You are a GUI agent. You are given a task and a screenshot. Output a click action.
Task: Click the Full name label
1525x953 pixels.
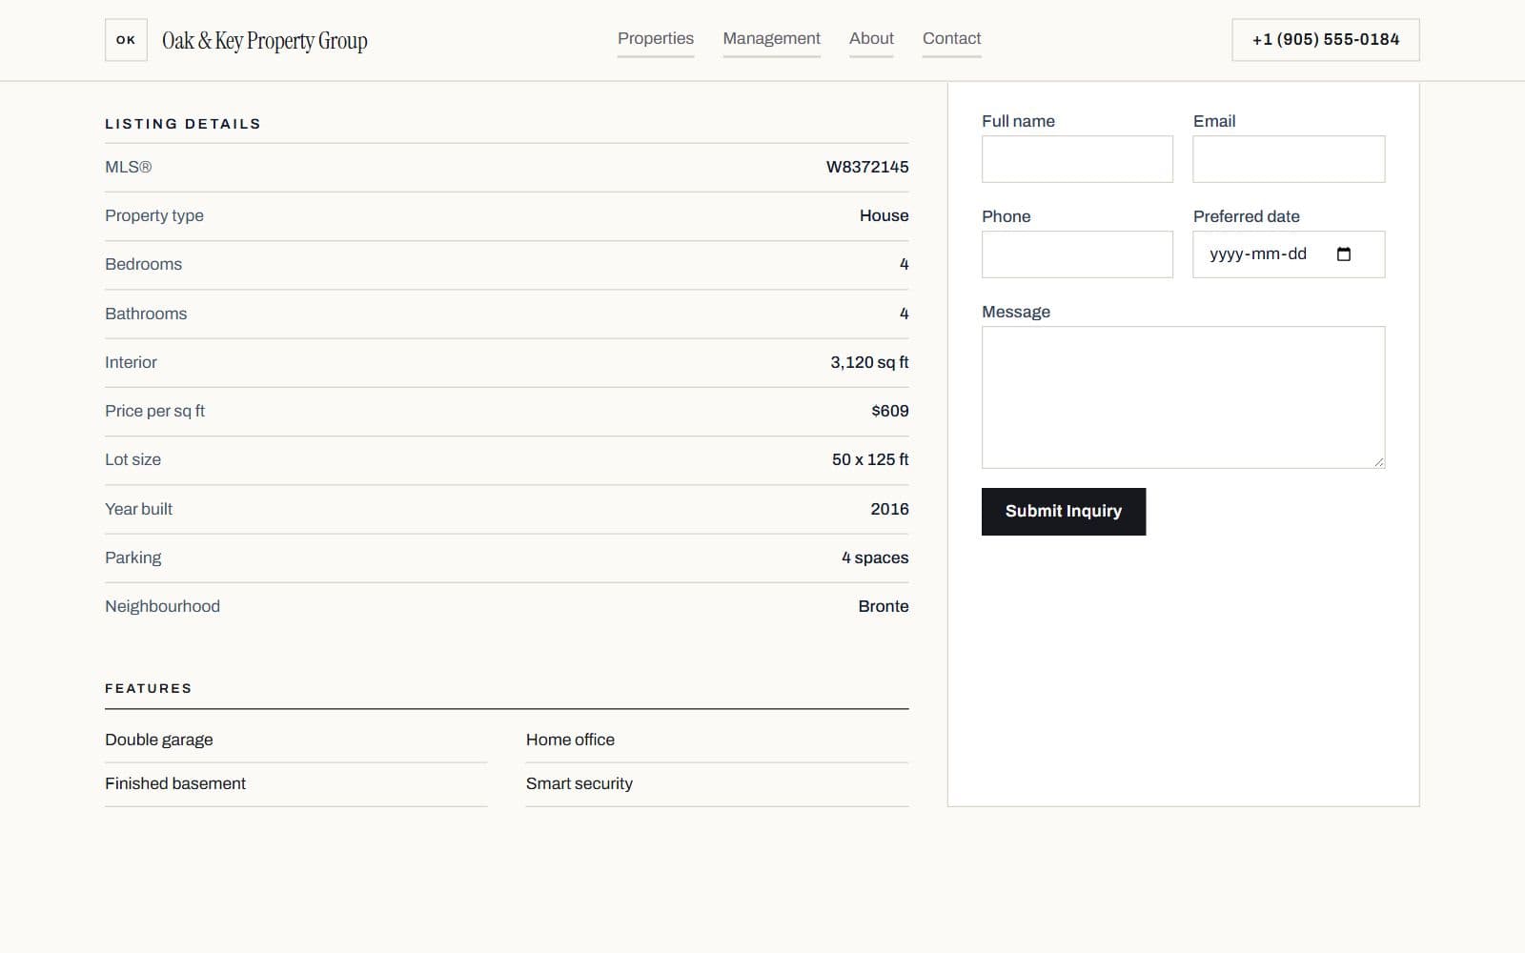pos(1018,121)
